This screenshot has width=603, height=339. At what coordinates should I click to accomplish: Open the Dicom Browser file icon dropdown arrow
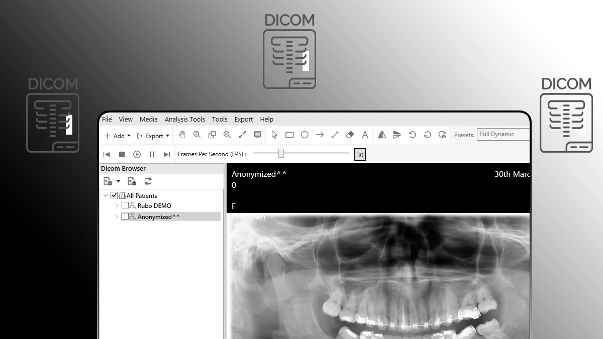(x=118, y=181)
